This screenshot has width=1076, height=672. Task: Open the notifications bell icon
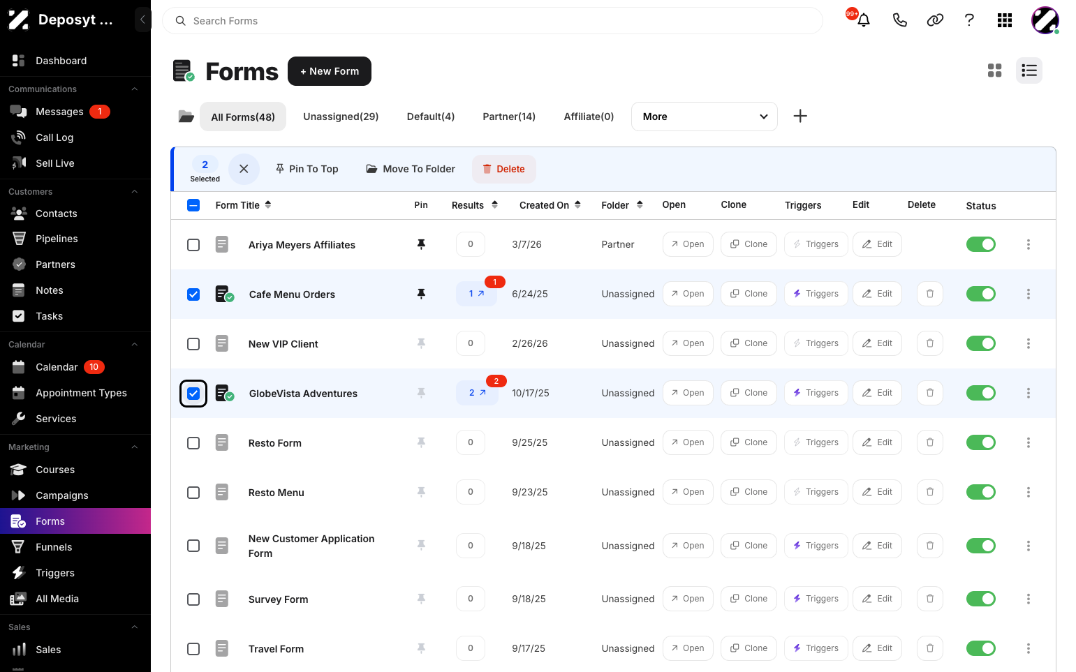pyautogui.click(x=864, y=20)
